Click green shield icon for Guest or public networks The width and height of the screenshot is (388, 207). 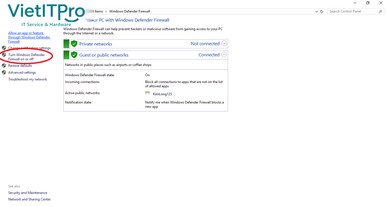tap(74, 55)
